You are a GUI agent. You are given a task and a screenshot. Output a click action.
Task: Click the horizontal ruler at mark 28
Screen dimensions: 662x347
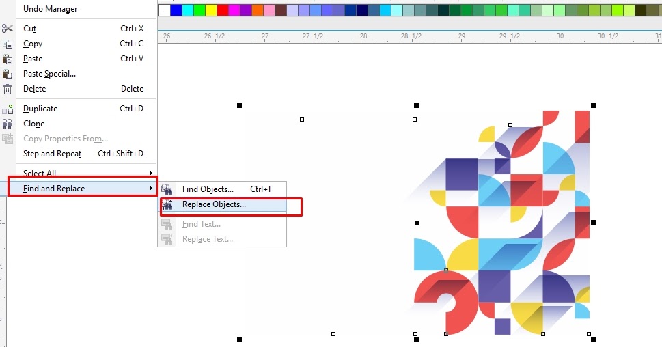[363, 37]
